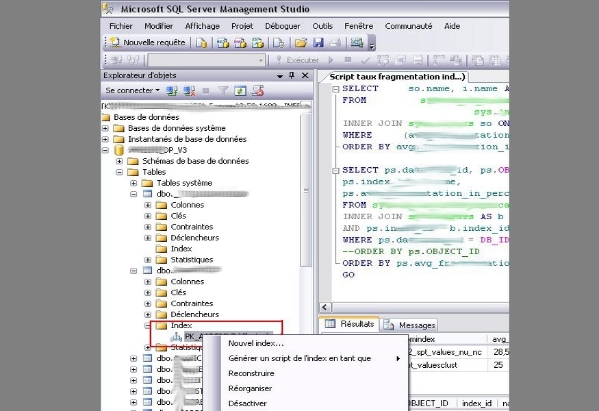Screen dimensions: 599x411
Task: Click the GO line in the editor
Action: (348, 275)
